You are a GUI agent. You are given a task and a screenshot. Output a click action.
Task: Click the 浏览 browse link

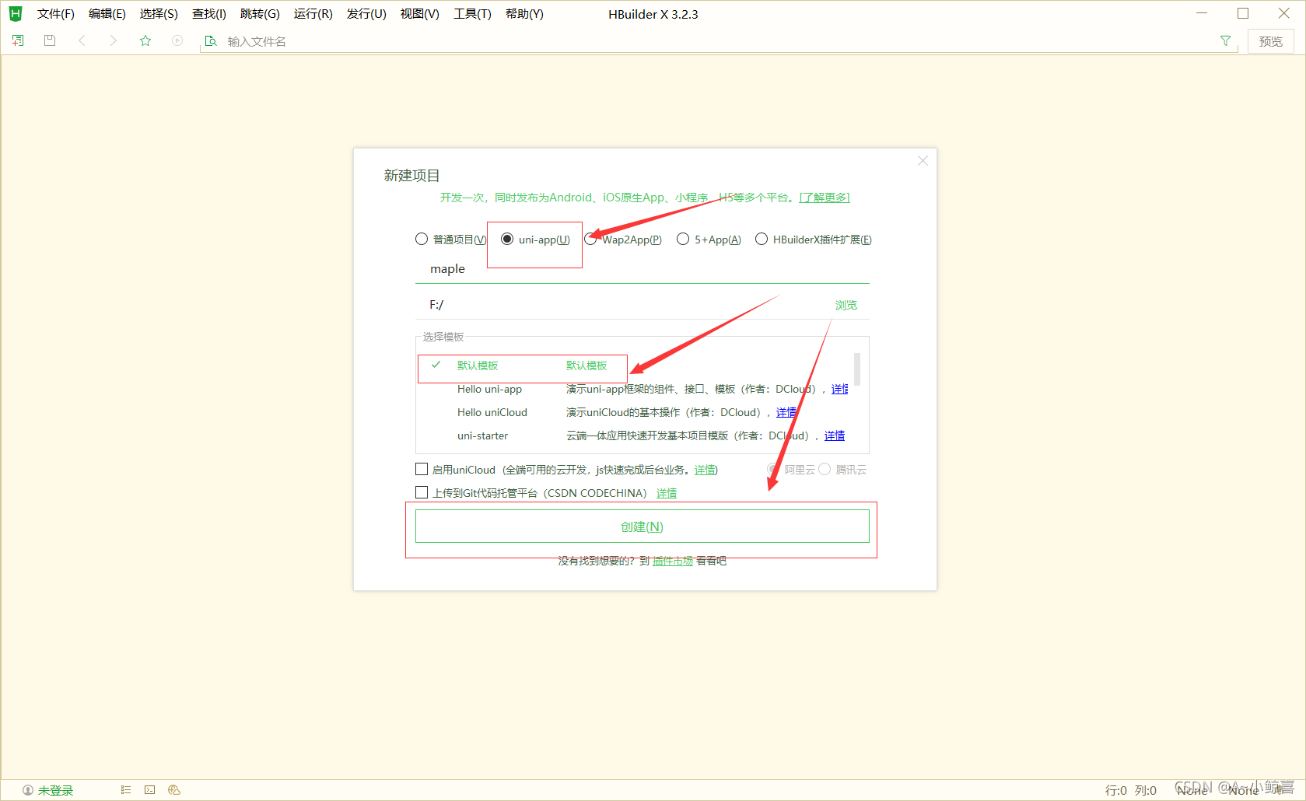[x=846, y=305]
